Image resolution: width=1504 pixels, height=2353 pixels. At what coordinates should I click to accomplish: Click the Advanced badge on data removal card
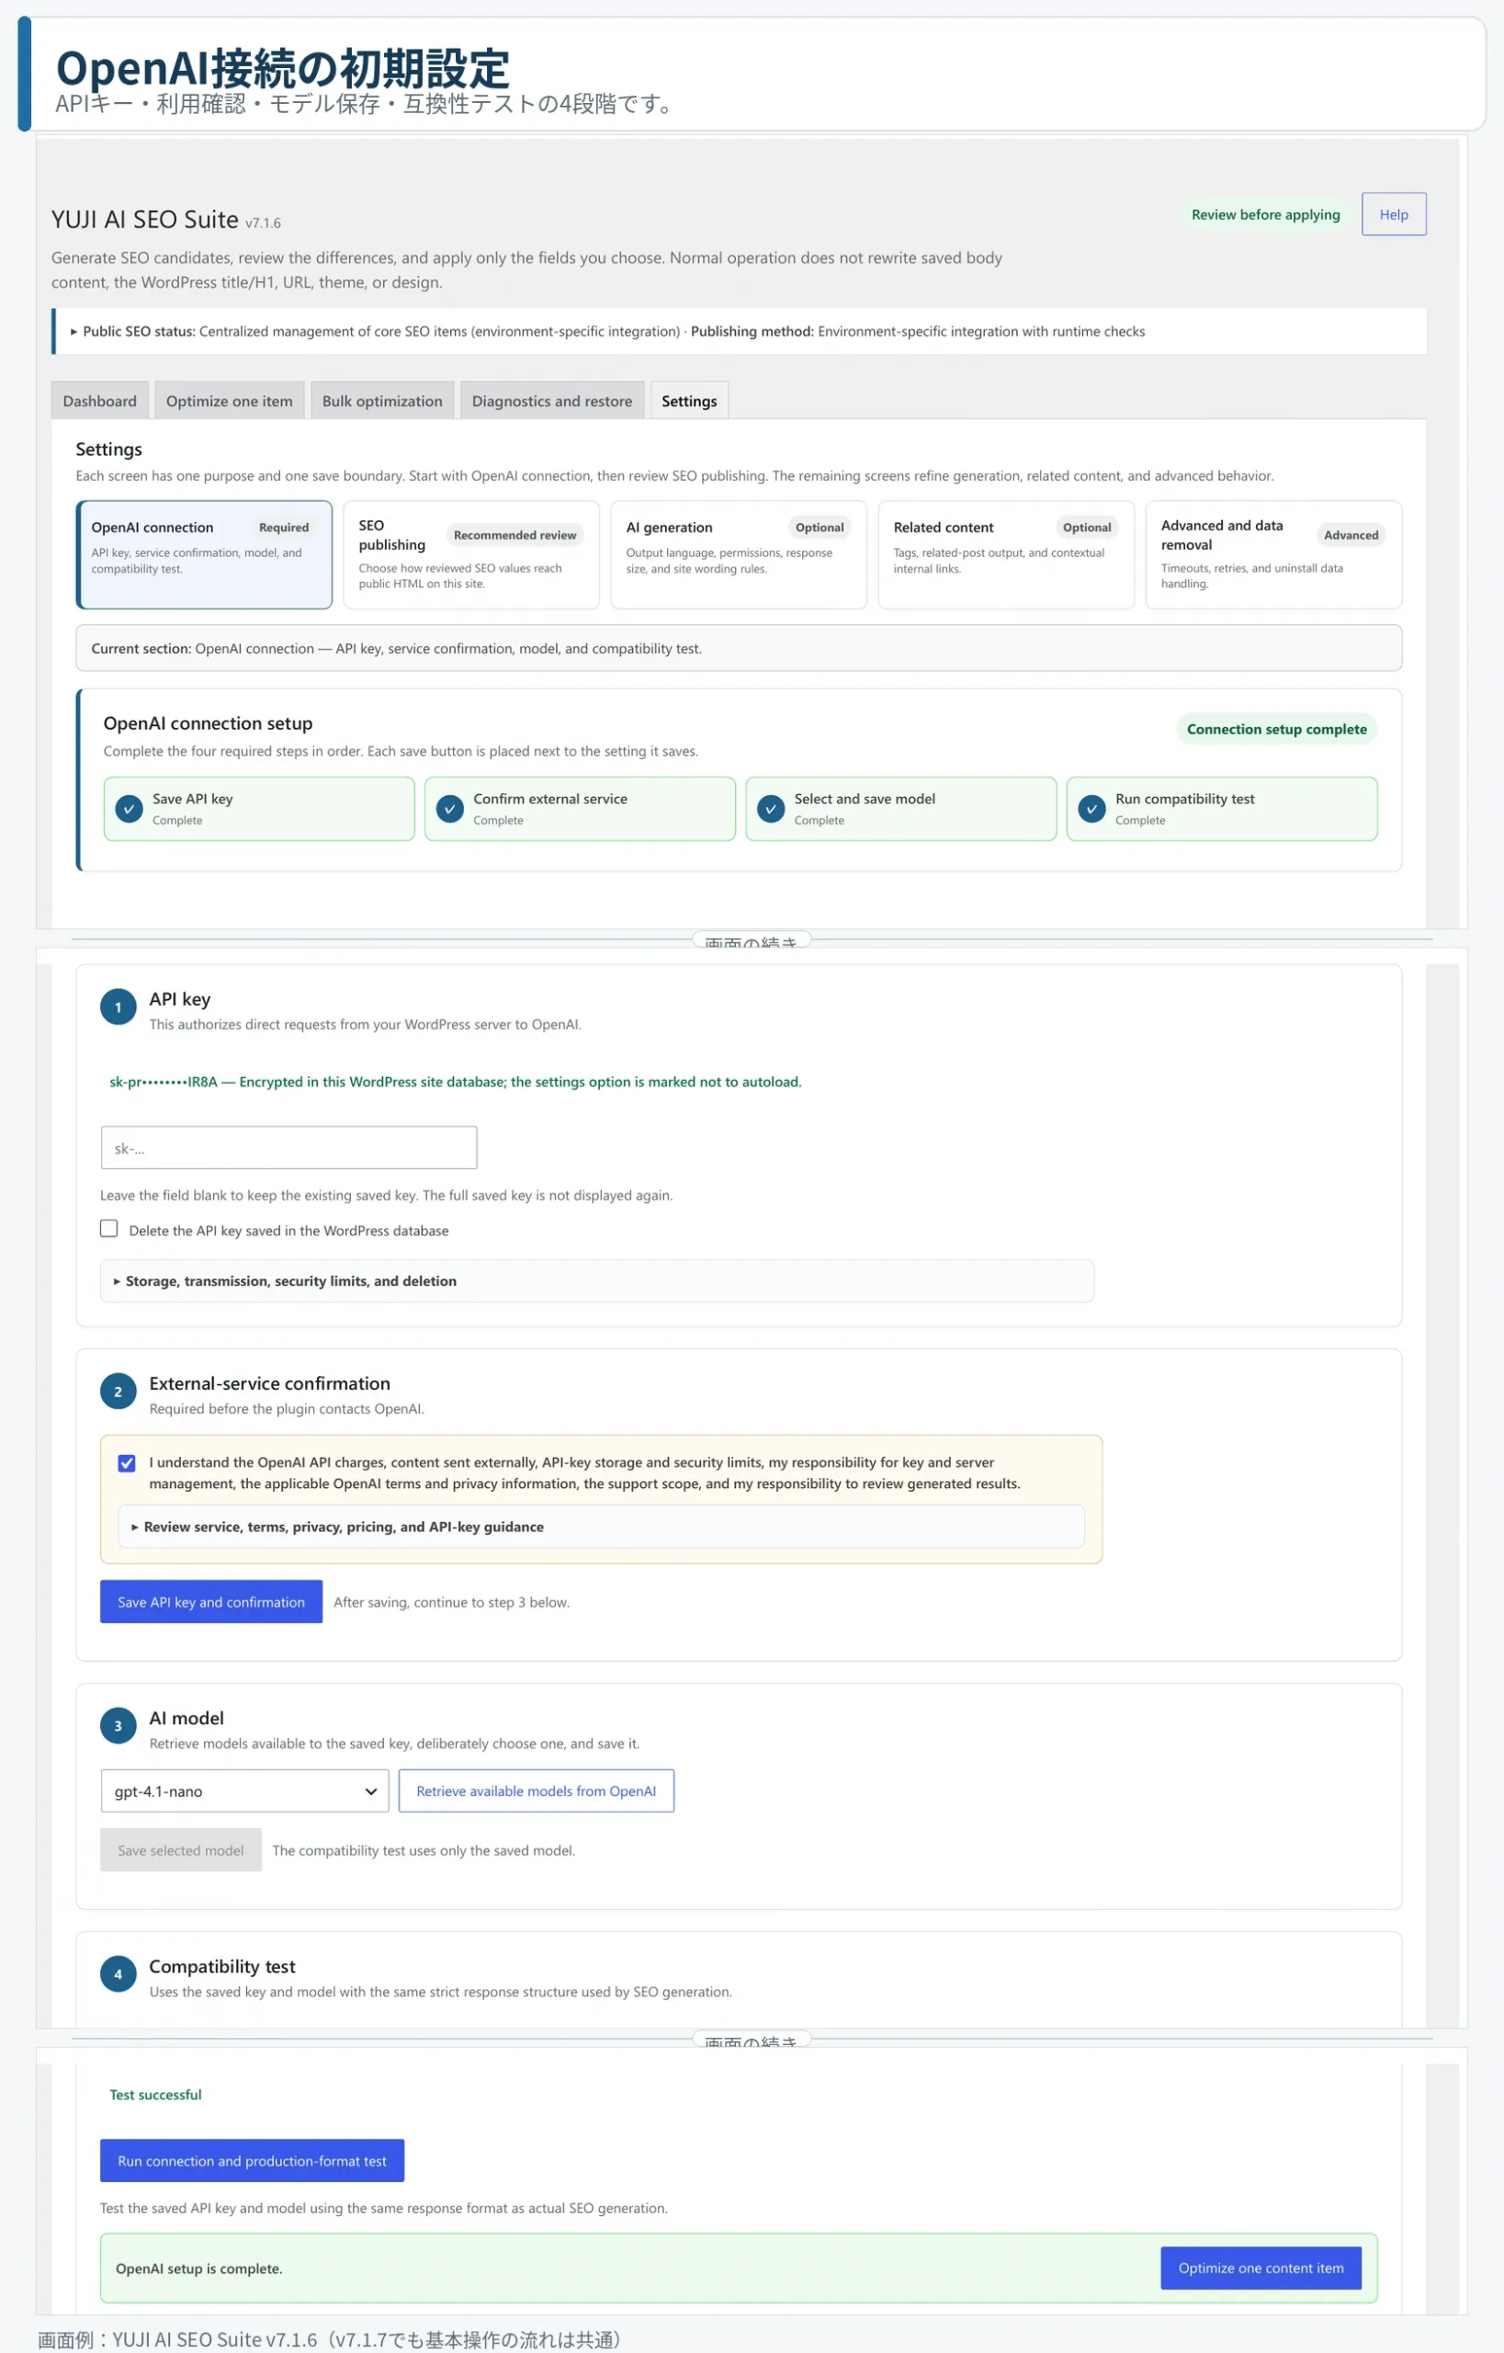point(1351,536)
